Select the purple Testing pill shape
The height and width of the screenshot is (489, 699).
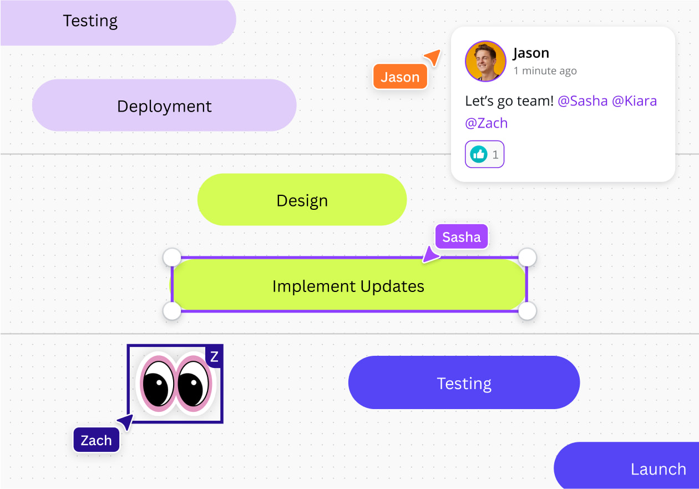(x=464, y=382)
